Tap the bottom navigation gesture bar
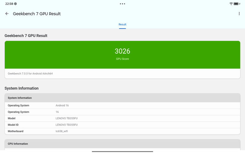The image size is (245, 153). click(x=122, y=151)
